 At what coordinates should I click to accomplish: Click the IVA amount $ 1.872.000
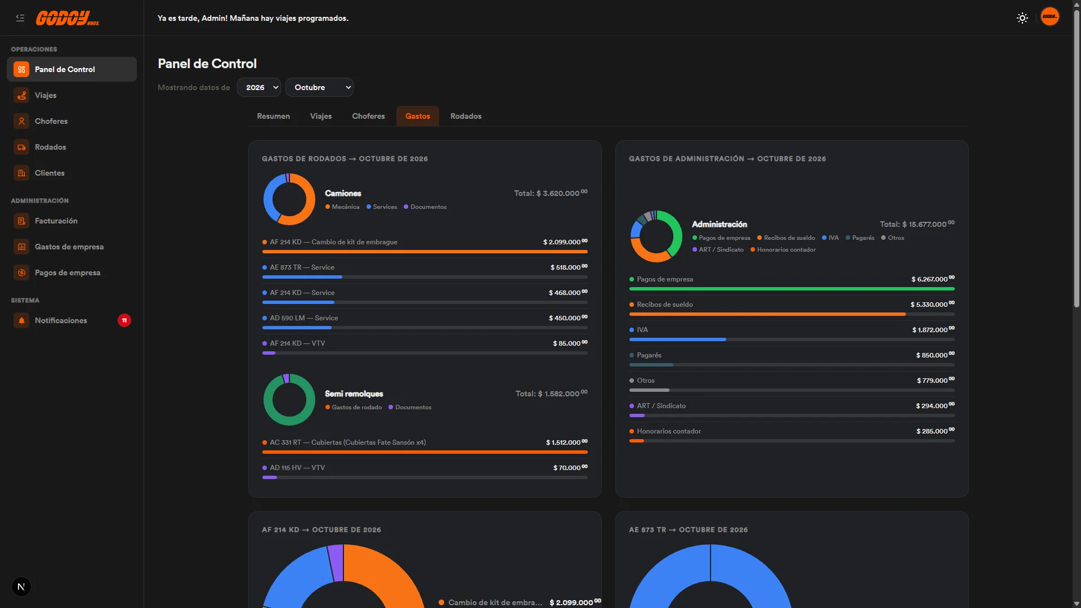point(933,329)
